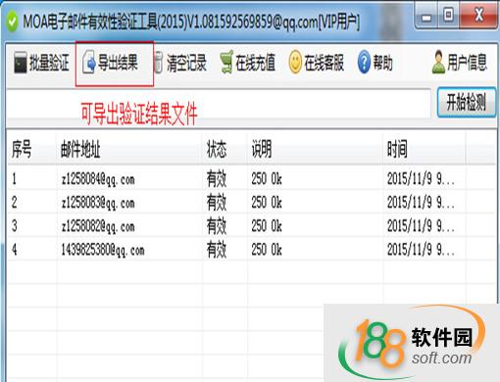
Task: Click 有效 status in row 1
Action: [217, 179]
